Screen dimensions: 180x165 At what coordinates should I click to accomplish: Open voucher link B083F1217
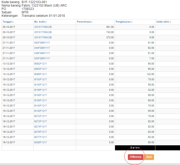(x=41, y=69)
